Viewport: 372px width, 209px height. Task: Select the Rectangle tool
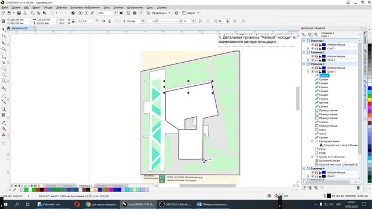pos(3,69)
